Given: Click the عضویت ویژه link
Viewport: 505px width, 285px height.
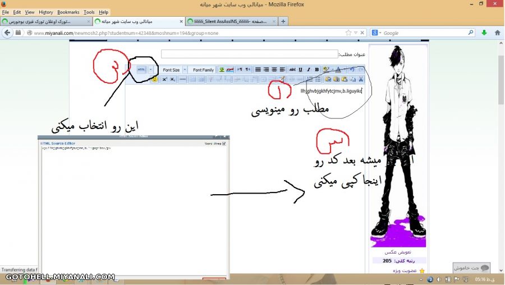Looking at the screenshot, I should point(405,270).
